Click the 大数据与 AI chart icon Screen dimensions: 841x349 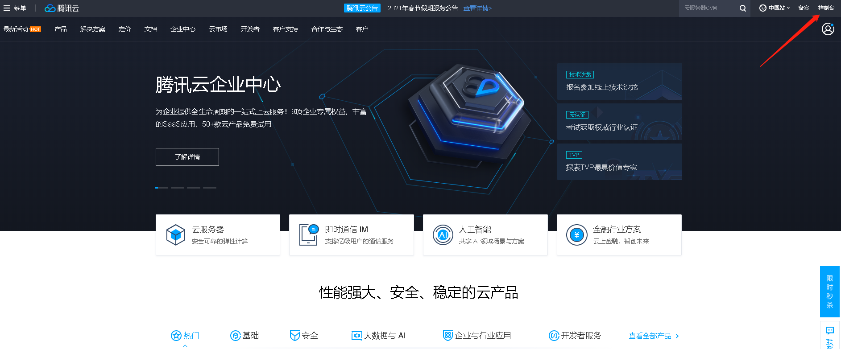point(356,336)
